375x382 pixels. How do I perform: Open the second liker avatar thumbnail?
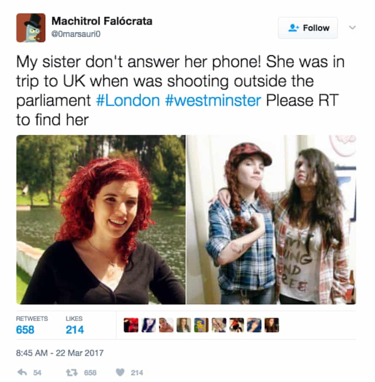click(x=148, y=325)
